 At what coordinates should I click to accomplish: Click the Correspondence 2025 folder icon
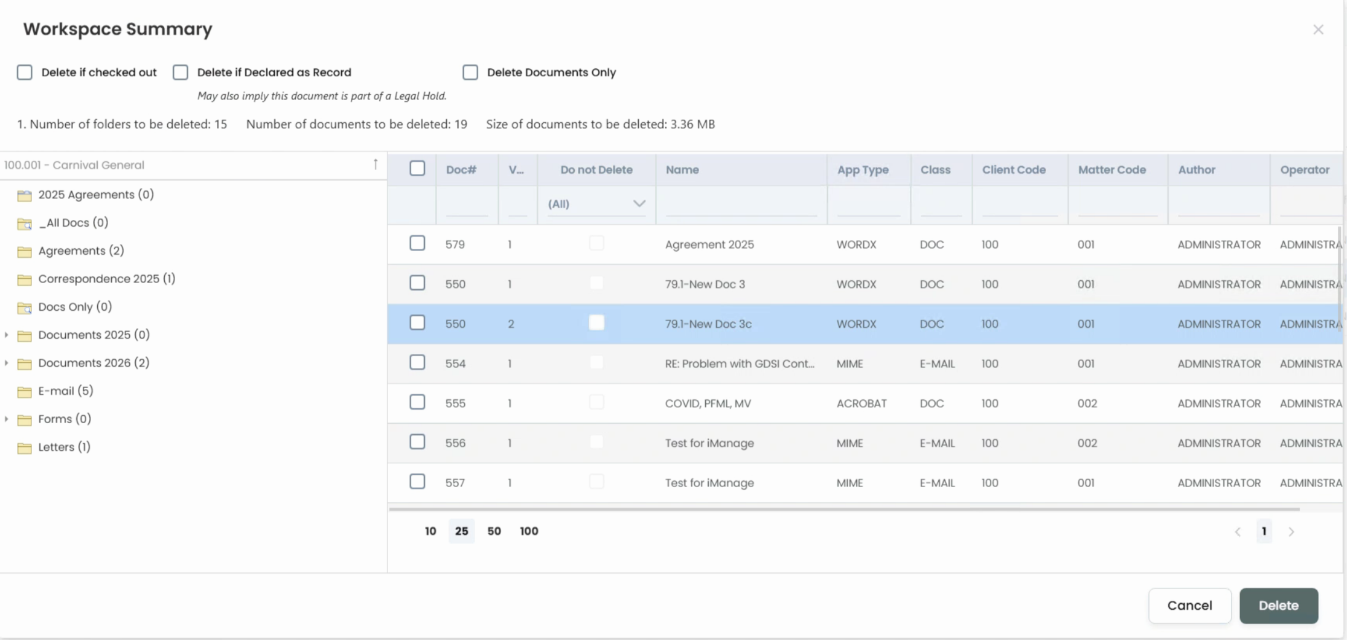pos(25,280)
